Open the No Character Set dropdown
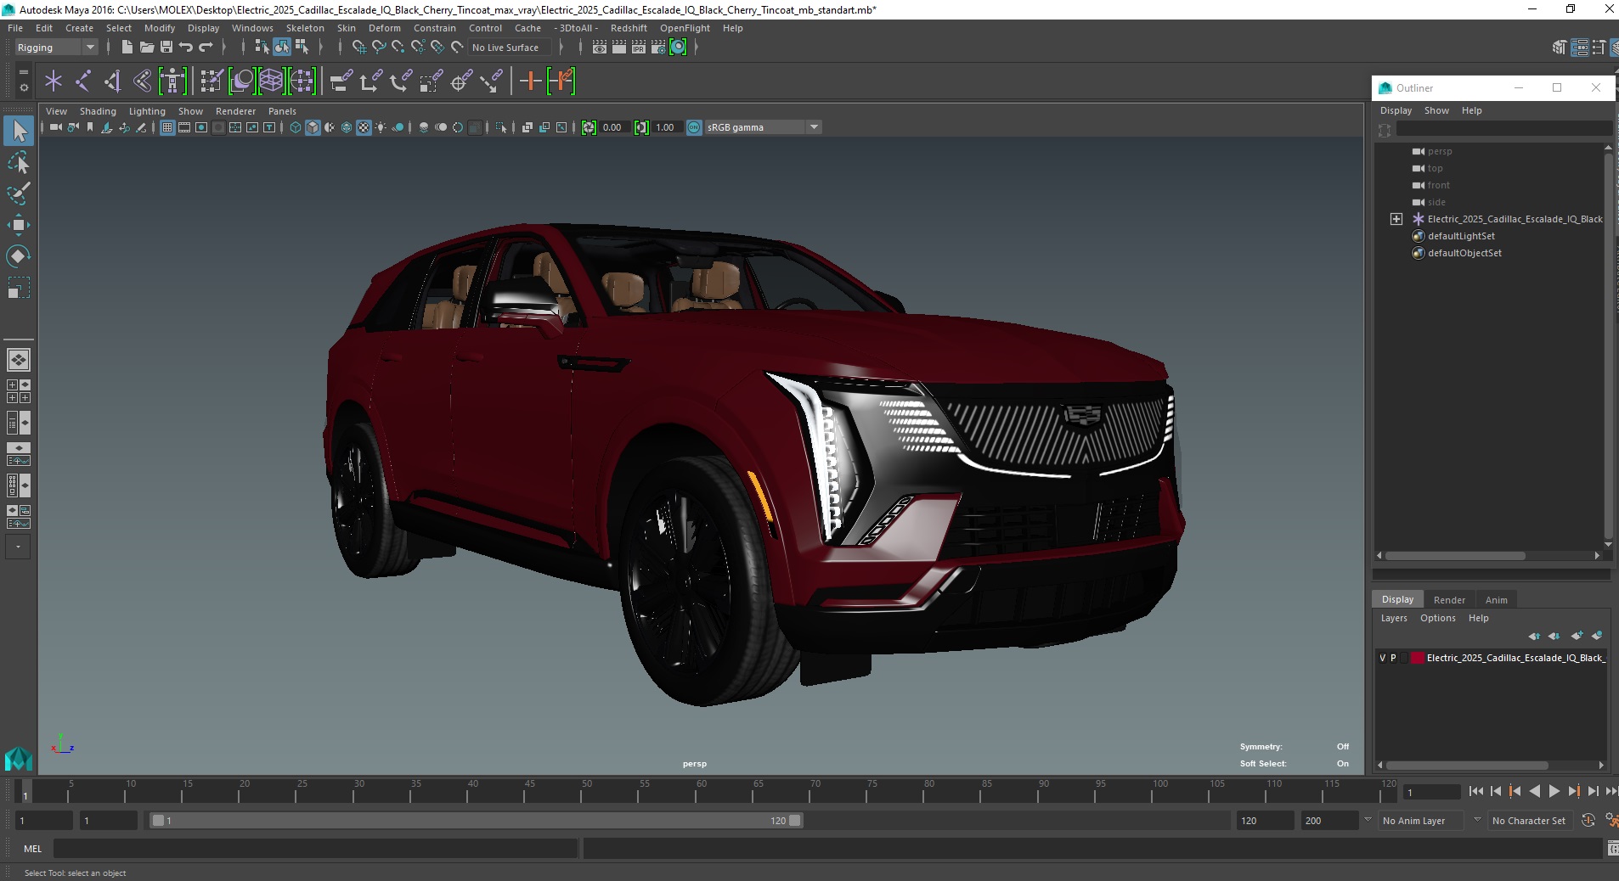 click(1528, 821)
